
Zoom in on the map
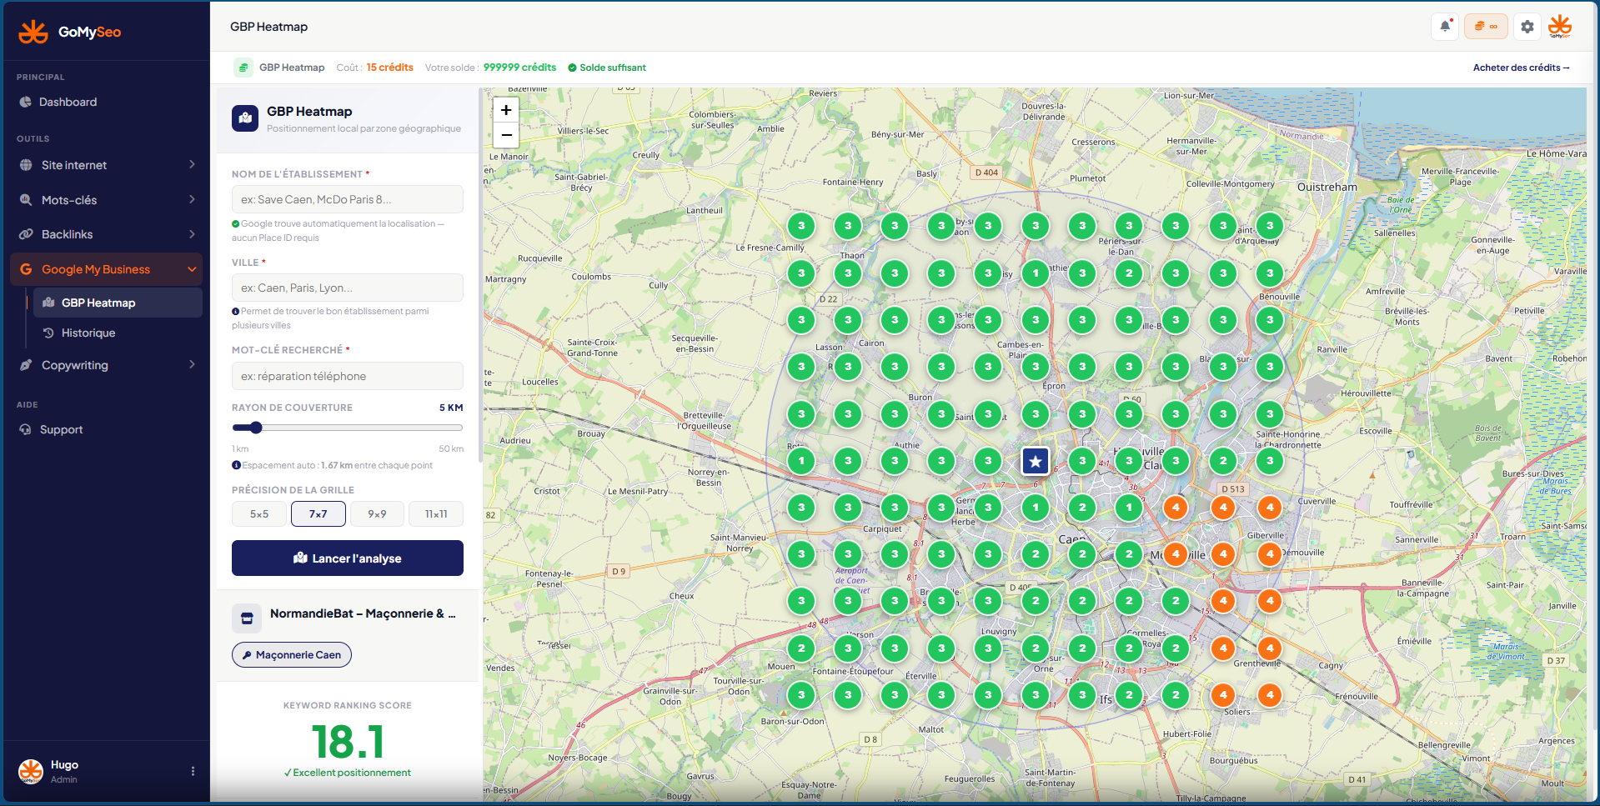point(506,110)
